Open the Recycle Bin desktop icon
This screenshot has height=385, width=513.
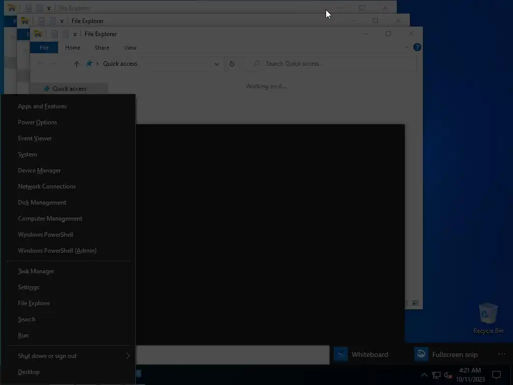click(488, 318)
